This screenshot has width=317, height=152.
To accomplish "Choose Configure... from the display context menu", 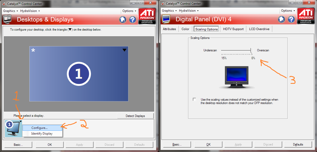I will pyautogui.click(x=42, y=128).
